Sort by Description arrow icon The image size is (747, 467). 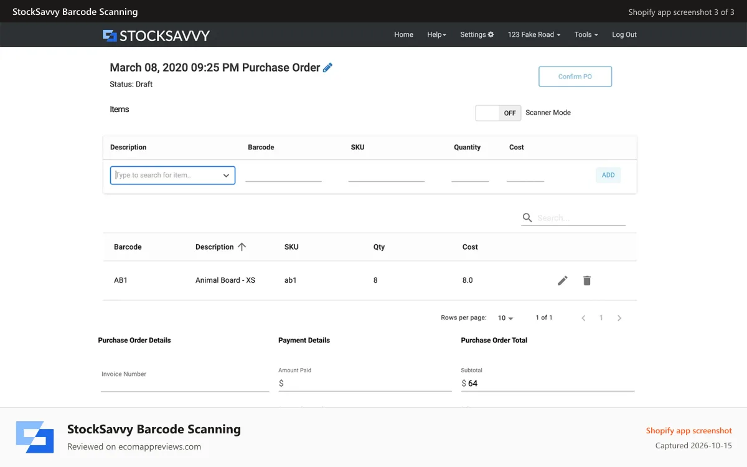click(242, 247)
